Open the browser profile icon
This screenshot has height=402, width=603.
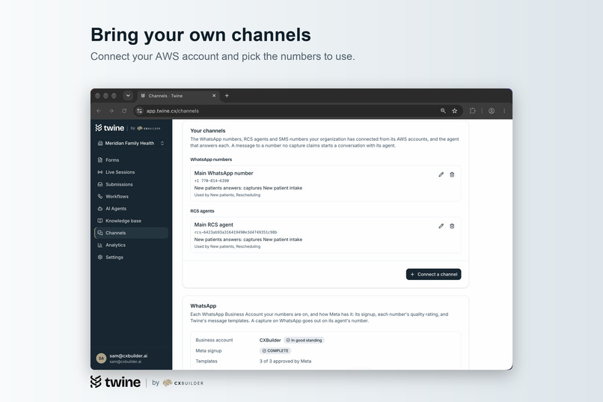(492, 111)
